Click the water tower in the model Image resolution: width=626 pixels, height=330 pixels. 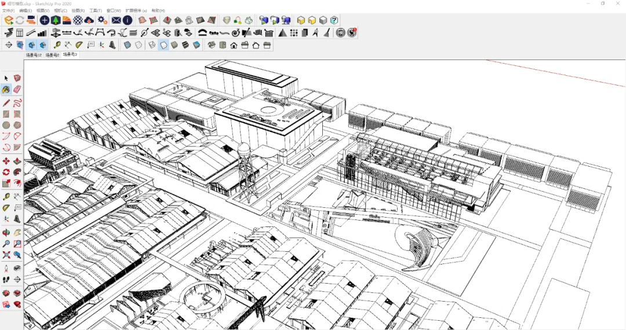[x=246, y=171]
